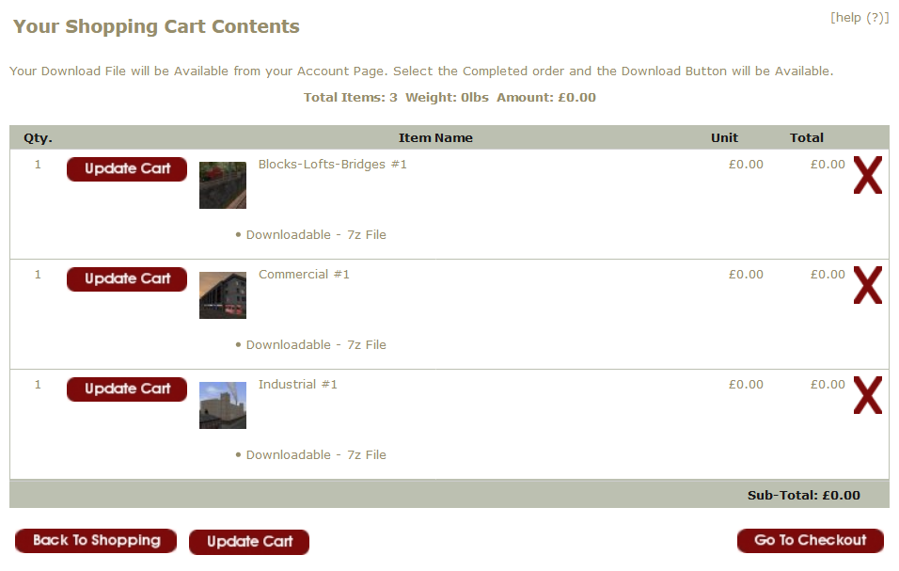899x571 pixels.
Task: Open the Industrial #1 item link
Action: pyautogui.click(x=297, y=385)
